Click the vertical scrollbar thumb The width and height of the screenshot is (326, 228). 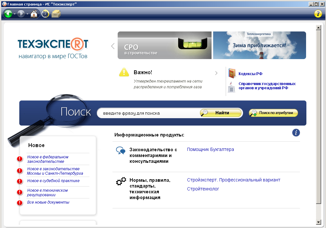[319, 117]
